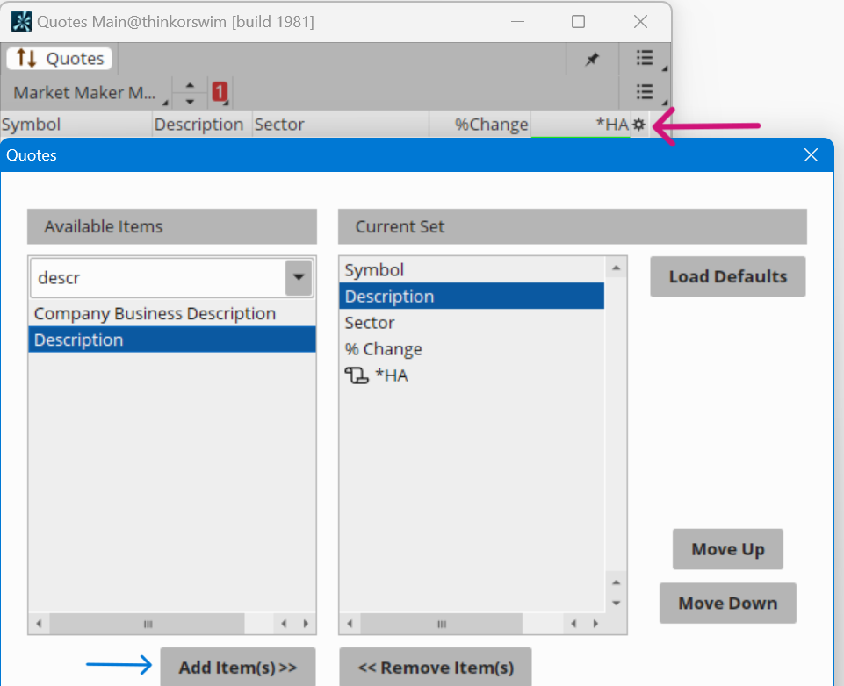This screenshot has height=686, width=844.
Task: Select Description in the Current Set list
Action: (x=472, y=297)
